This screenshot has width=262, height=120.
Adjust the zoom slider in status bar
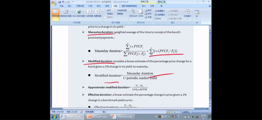pyautogui.click(x=198, y=112)
